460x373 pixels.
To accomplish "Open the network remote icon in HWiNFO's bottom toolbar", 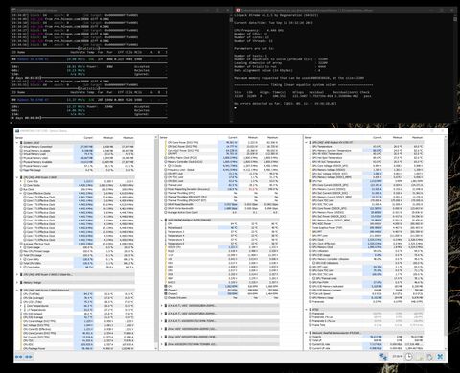I will click(x=383, y=357).
